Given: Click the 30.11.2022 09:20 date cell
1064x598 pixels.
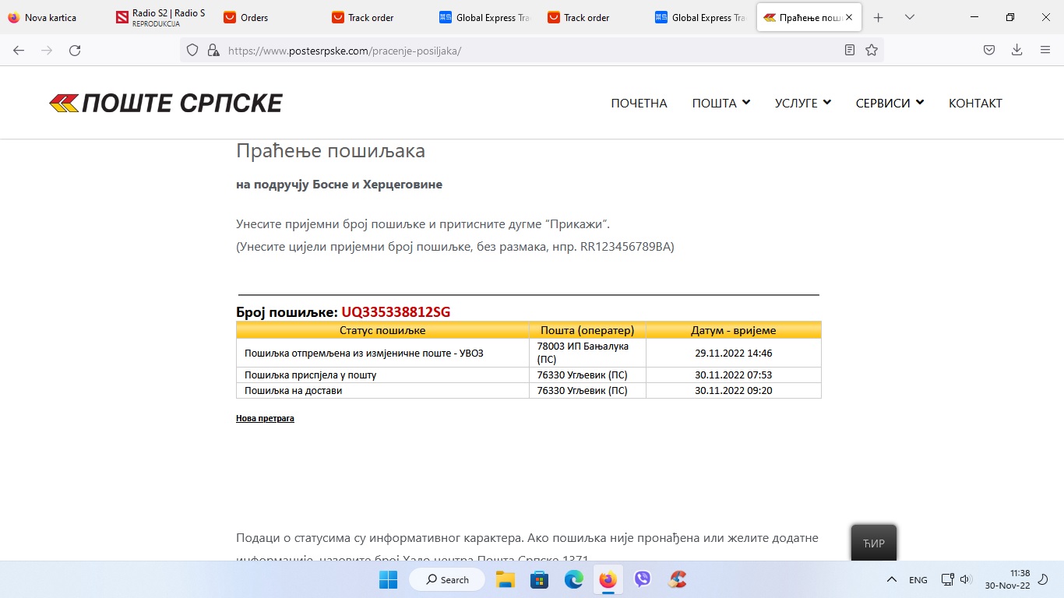Looking at the screenshot, I should tap(733, 390).
